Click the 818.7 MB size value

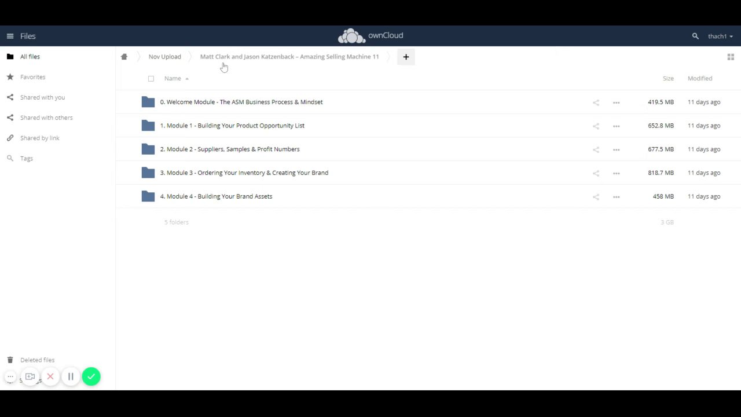tap(661, 173)
